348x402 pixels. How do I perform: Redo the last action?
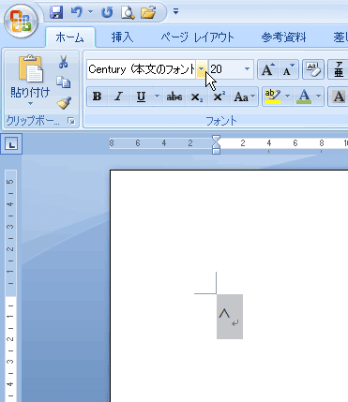(x=107, y=12)
